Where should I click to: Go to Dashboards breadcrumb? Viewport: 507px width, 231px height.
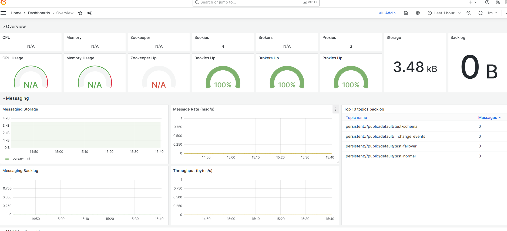pyautogui.click(x=39, y=13)
